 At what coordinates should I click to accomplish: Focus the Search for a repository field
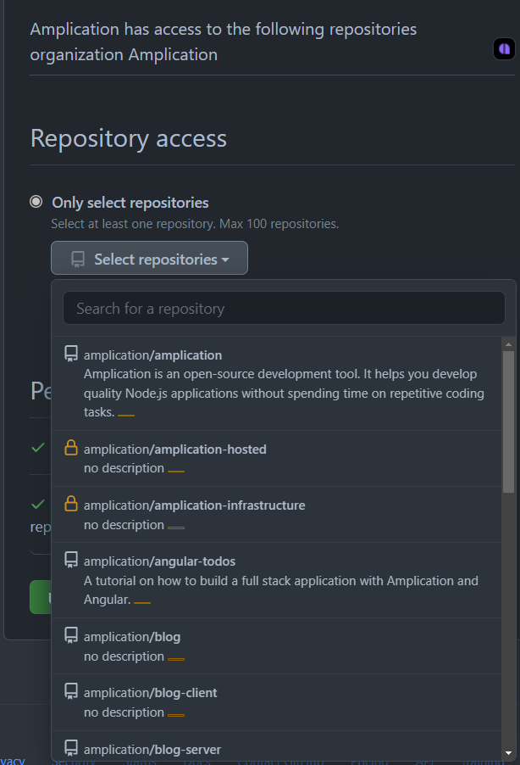[x=284, y=309]
